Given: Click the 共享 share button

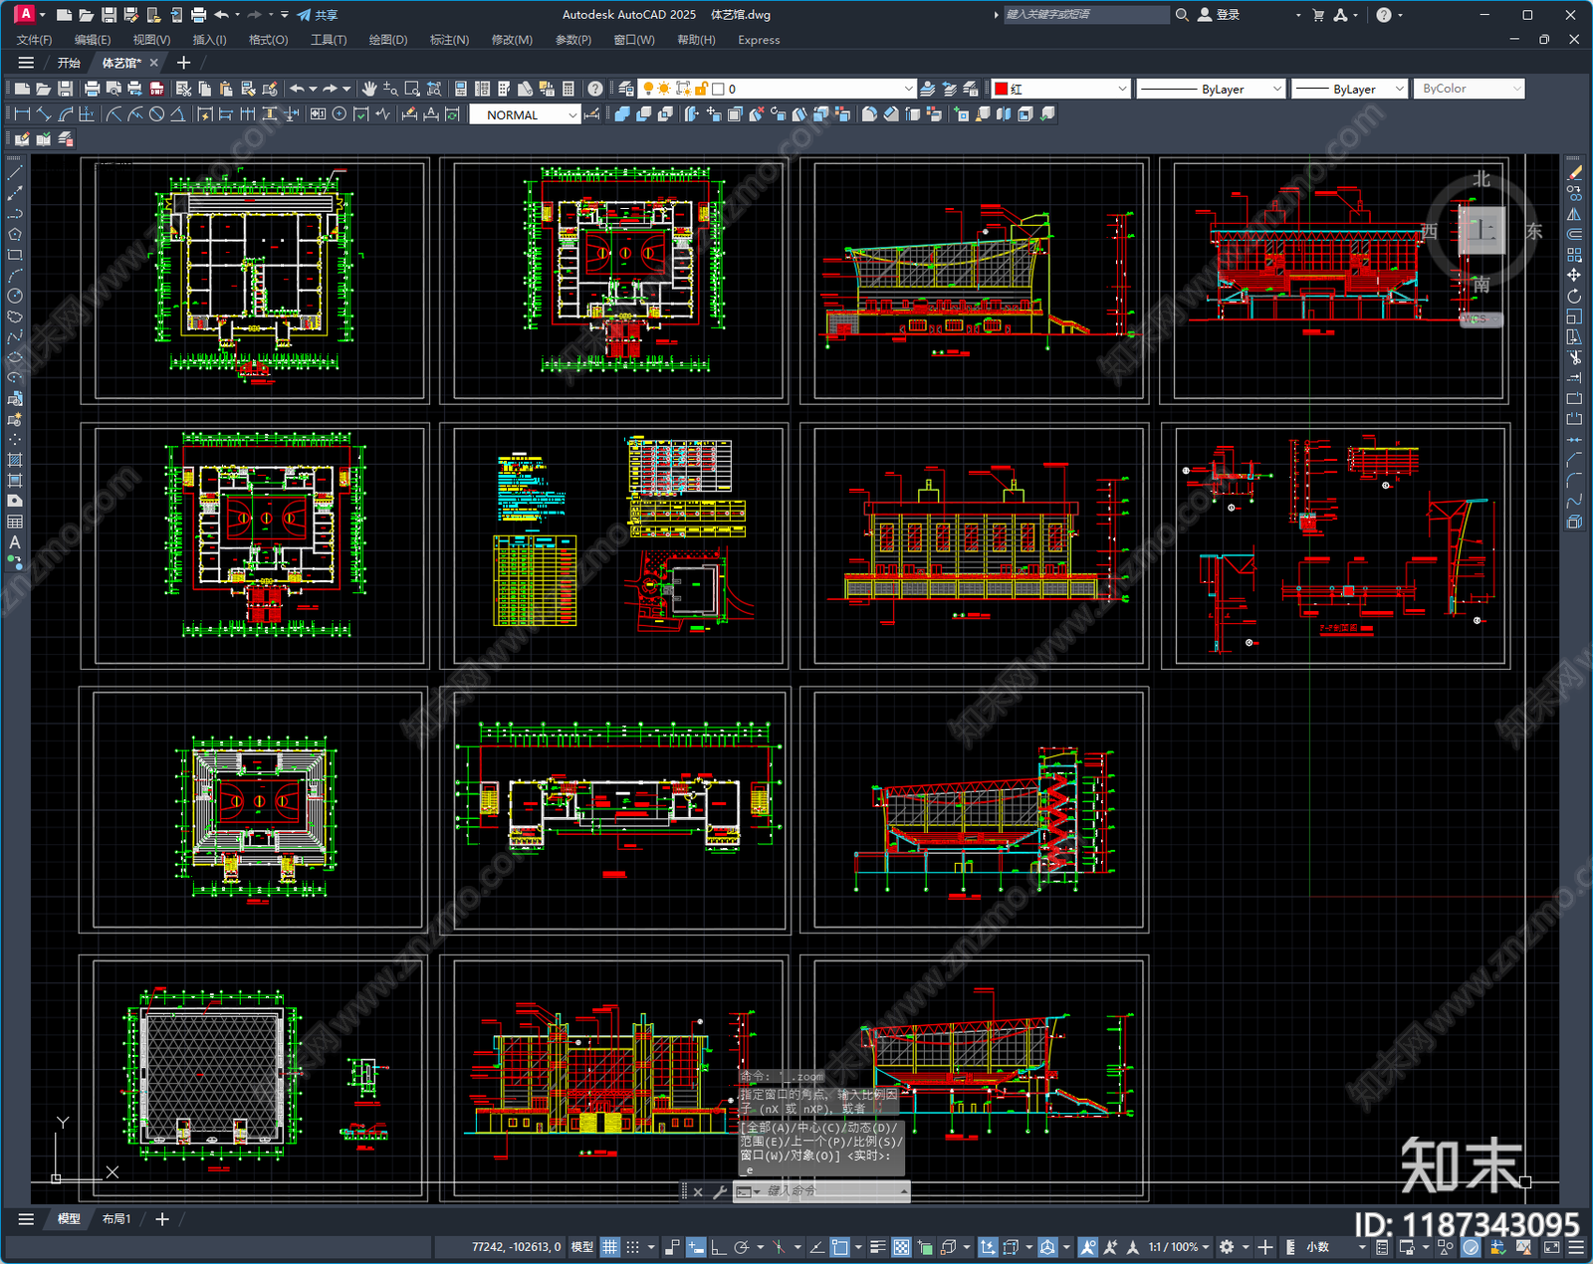Looking at the screenshot, I should click(318, 15).
